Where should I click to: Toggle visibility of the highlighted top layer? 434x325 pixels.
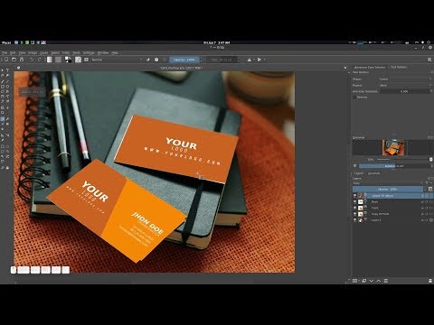point(354,196)
